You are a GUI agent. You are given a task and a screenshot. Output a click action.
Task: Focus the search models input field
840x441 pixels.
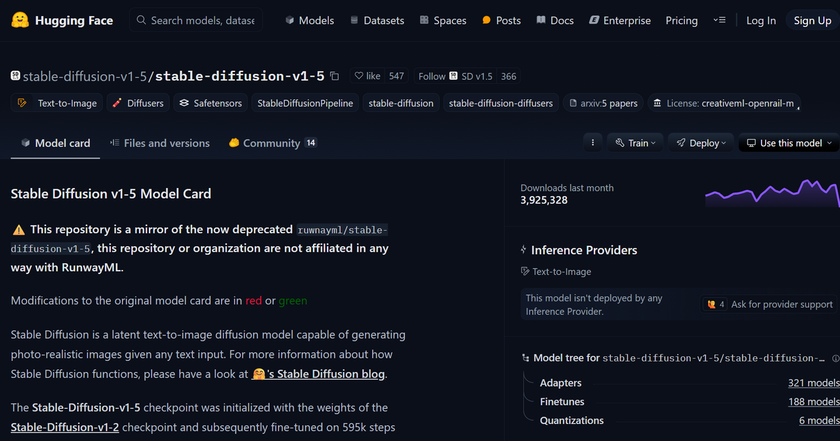point(196,20)
